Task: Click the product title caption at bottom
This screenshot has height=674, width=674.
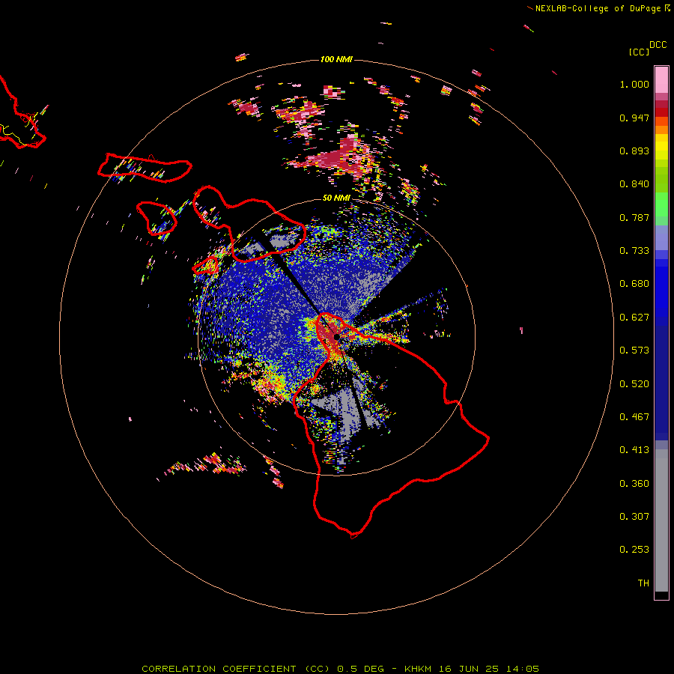Action: tap(340, 669)
